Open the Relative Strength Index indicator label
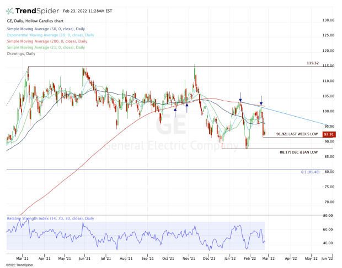This screenshot has height=268, width=342. point(50,218)
